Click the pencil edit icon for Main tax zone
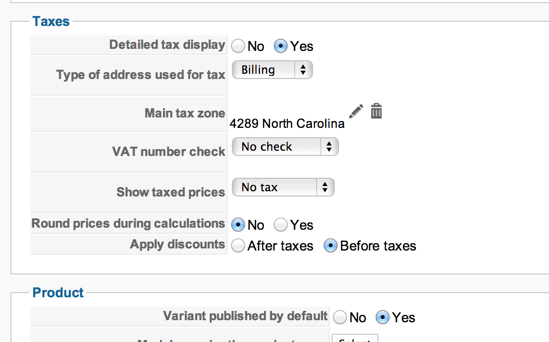 coord(356,111)
